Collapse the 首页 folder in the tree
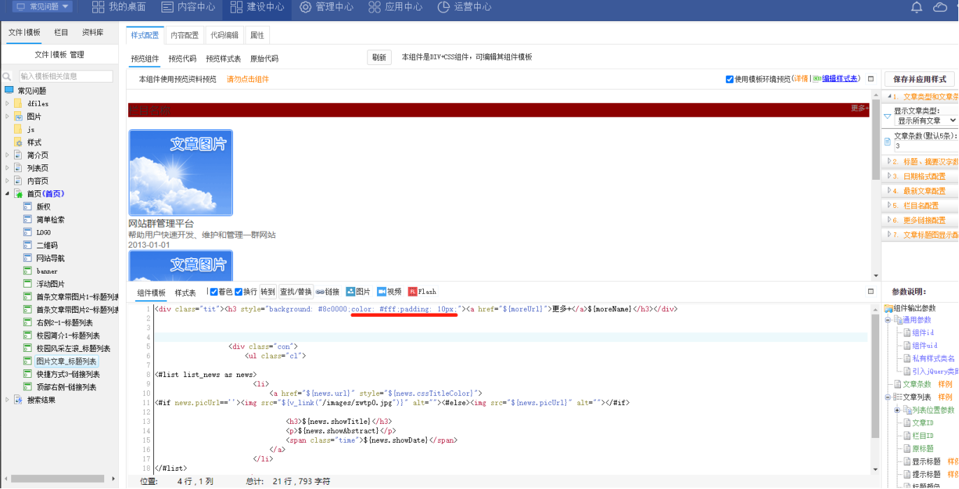This screenshot has height=489, width=959. tap(8, 194)
